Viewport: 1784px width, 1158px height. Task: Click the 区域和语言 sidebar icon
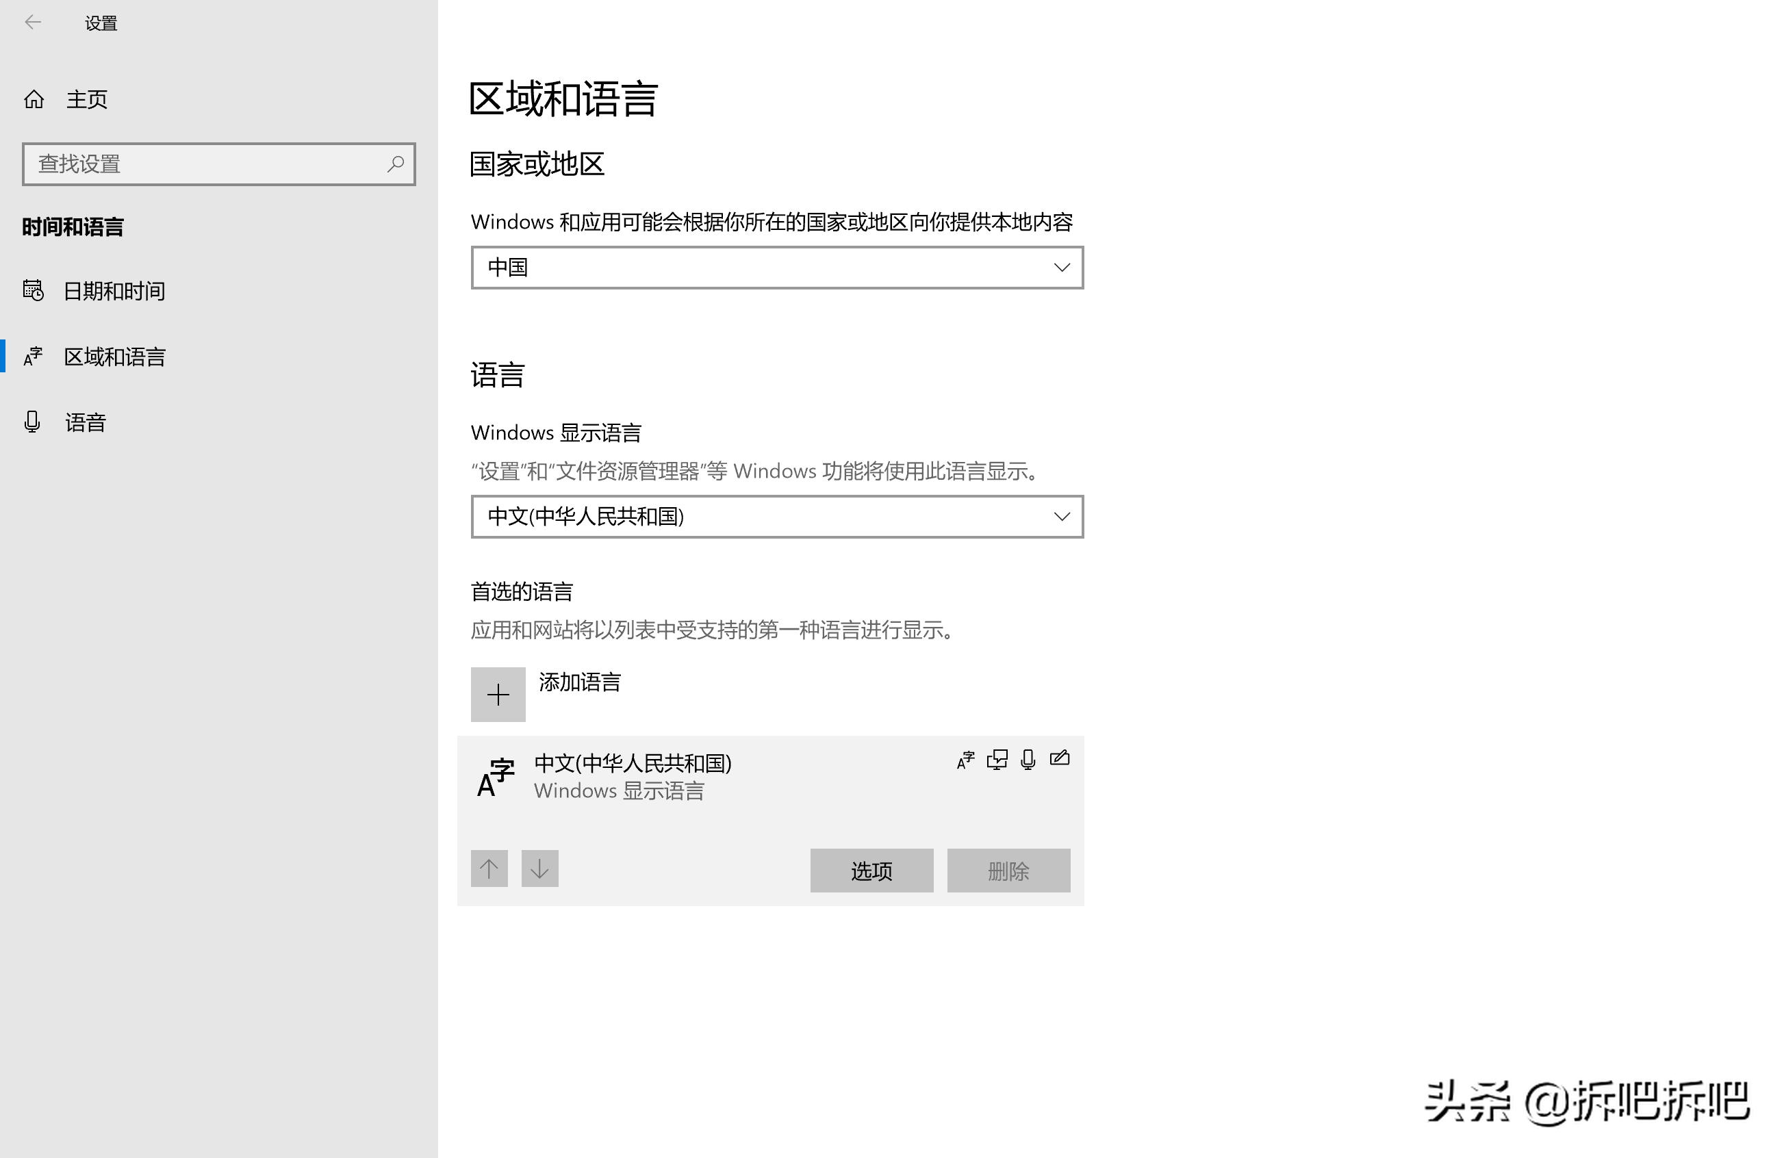[x=33, y=357]
